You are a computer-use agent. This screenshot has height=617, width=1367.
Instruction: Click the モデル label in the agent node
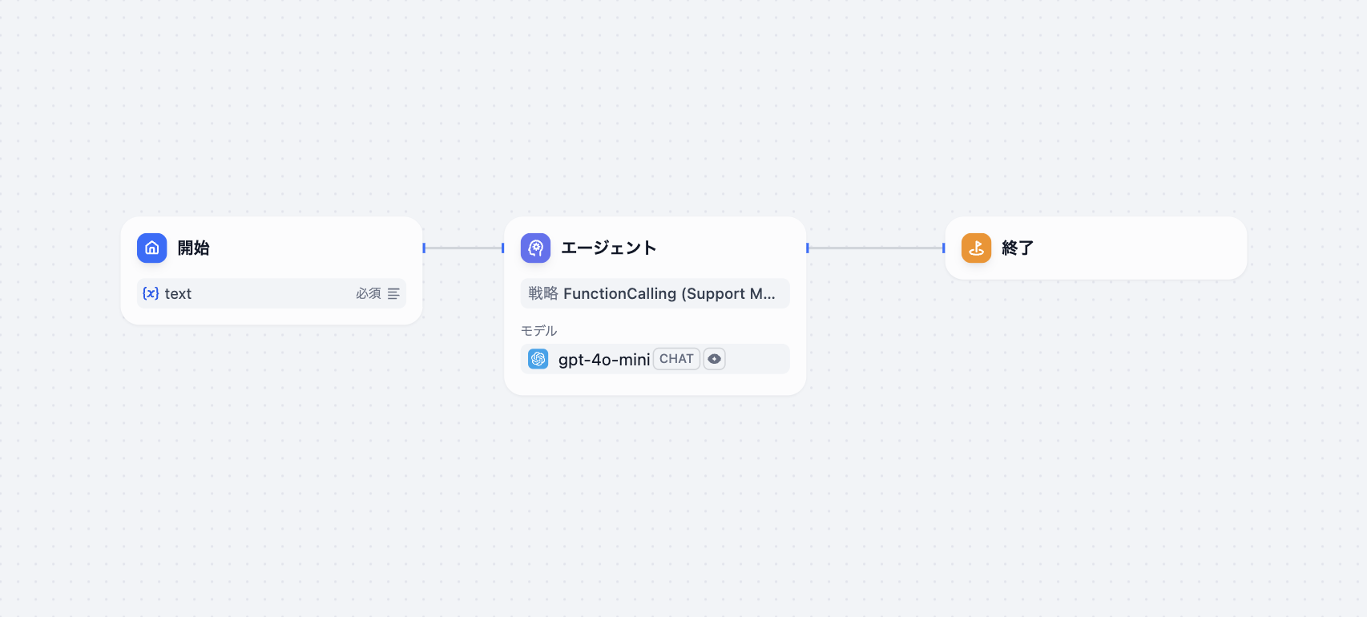(x=538, y=331)
